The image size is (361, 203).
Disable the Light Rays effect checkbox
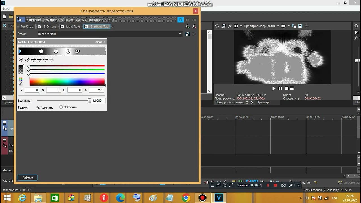tap(62, 27)
